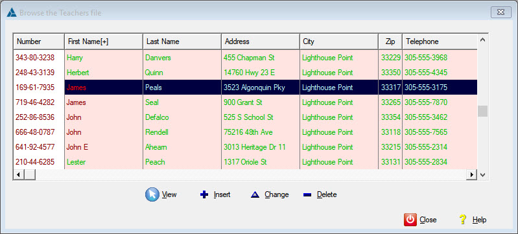Select number 641-92-4577
The image size is (518, 234).
tap(35, 146)
